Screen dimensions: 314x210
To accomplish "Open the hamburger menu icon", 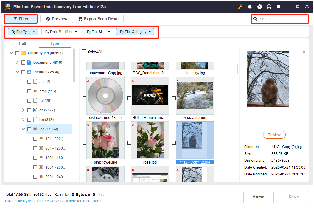I will pyautogui.click(x=279, y=7).
